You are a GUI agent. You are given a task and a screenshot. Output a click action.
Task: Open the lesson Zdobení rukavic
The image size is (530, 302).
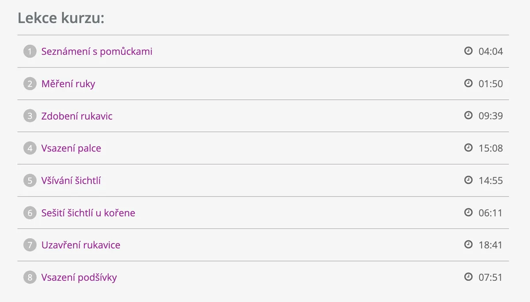[77, 116]
